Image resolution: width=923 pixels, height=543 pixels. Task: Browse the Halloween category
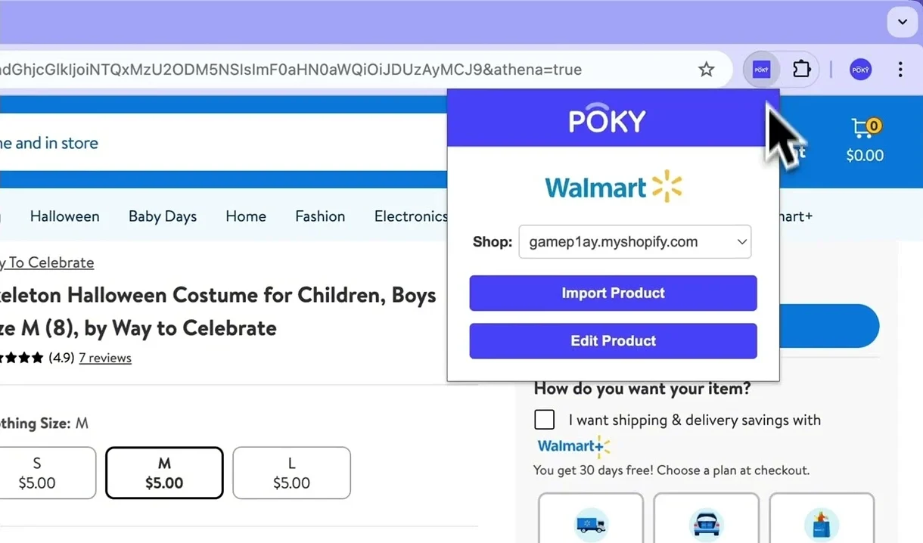pyautogui.click(x=64, y=216)
